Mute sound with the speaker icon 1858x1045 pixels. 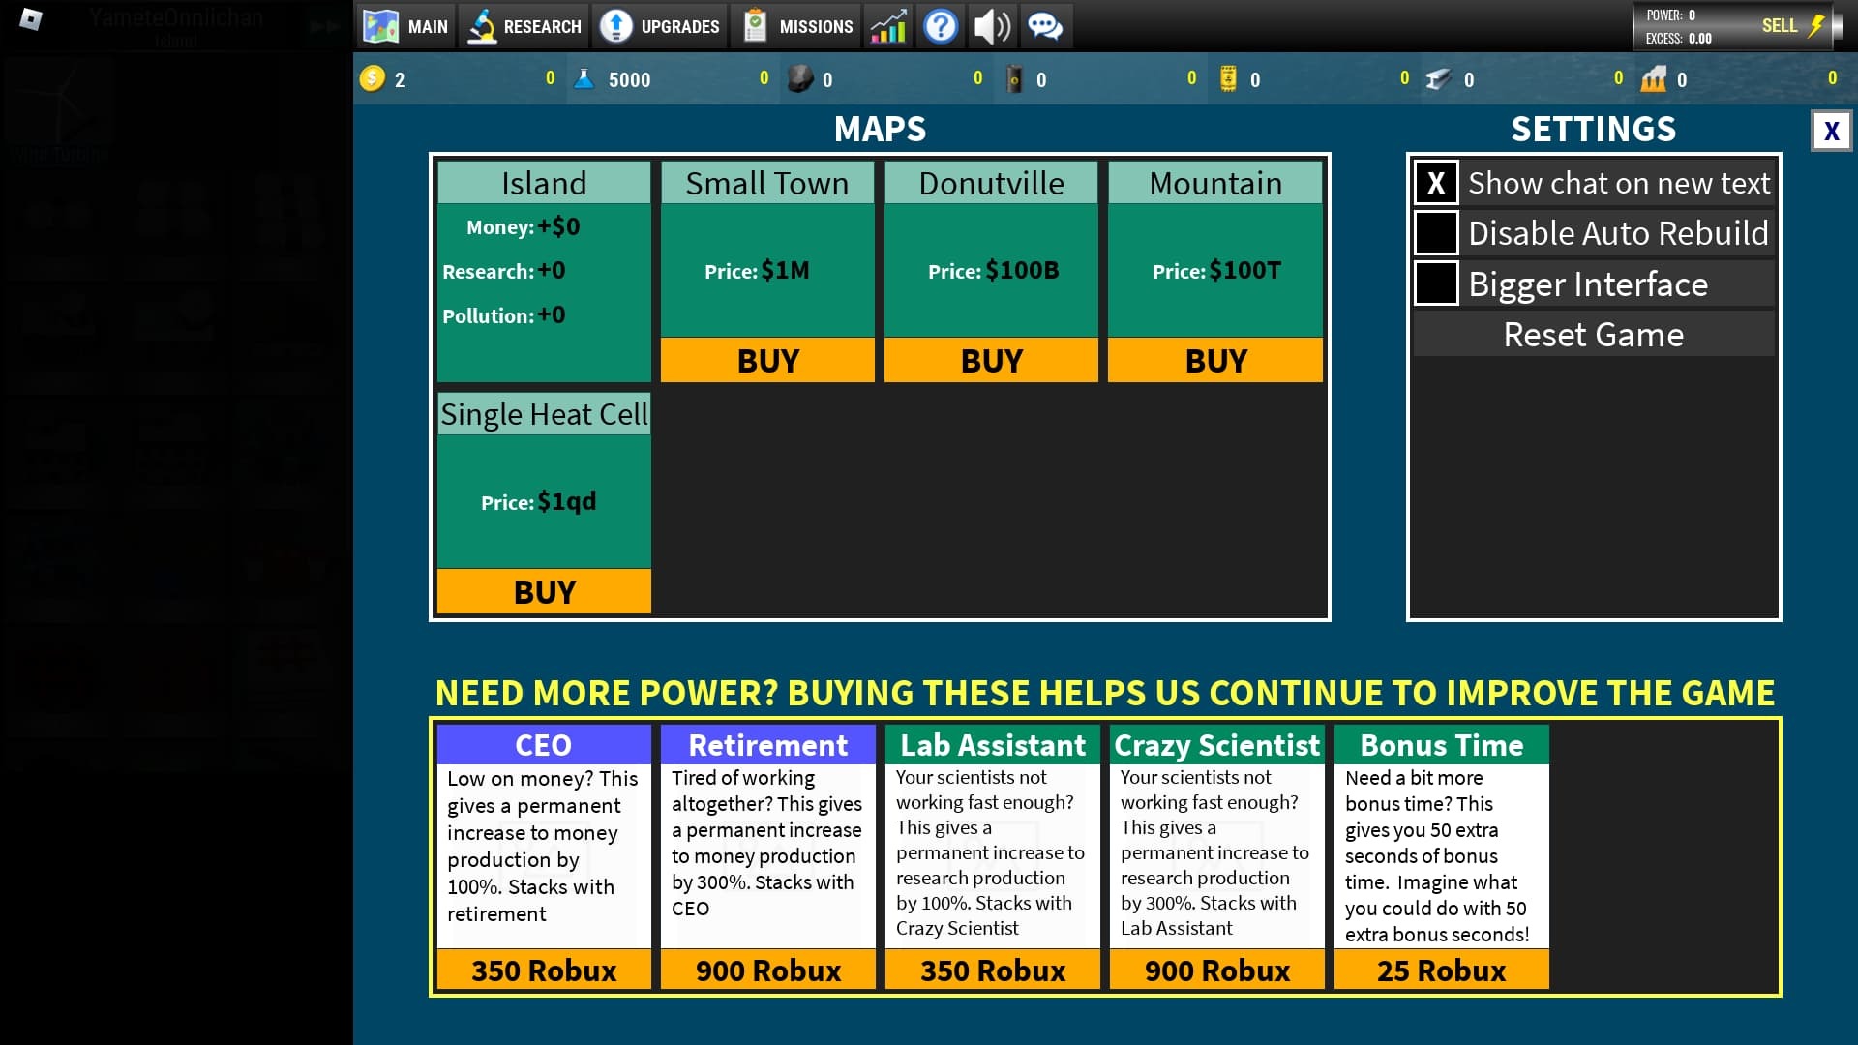click(x=992, y=26)
